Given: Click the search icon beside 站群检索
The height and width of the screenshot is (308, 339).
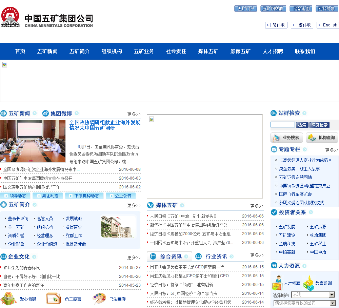Looking at the screenshot, I should click(x=274, y=113).
